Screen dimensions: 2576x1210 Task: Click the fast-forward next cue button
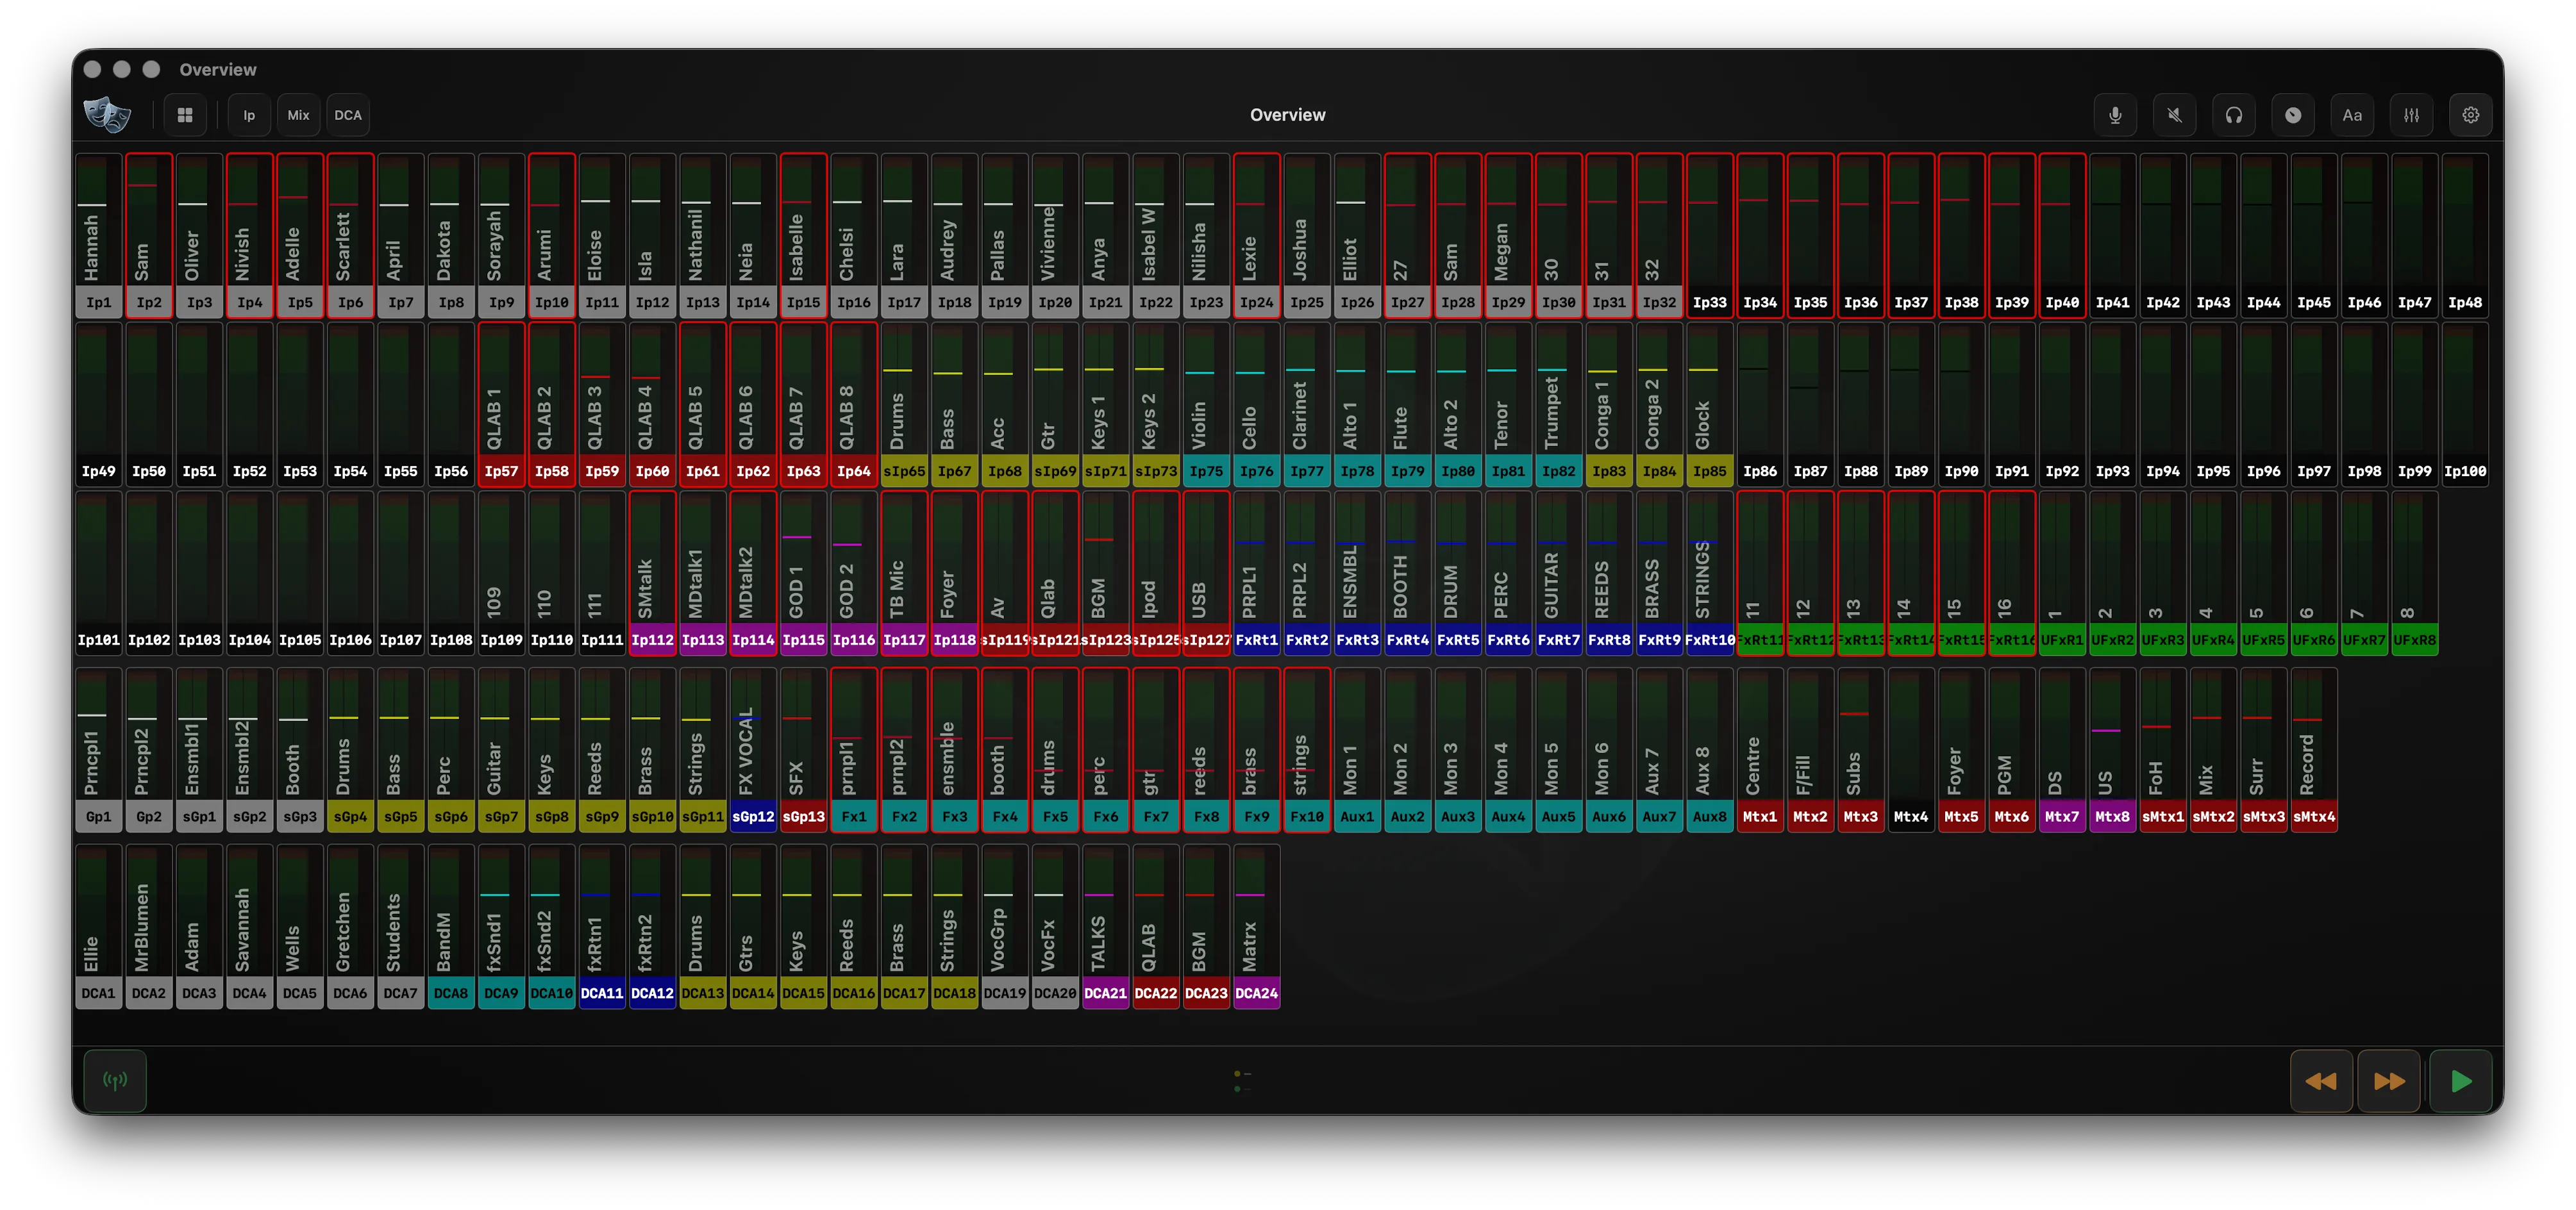pyautogui.click(x=2390, y=1081)
